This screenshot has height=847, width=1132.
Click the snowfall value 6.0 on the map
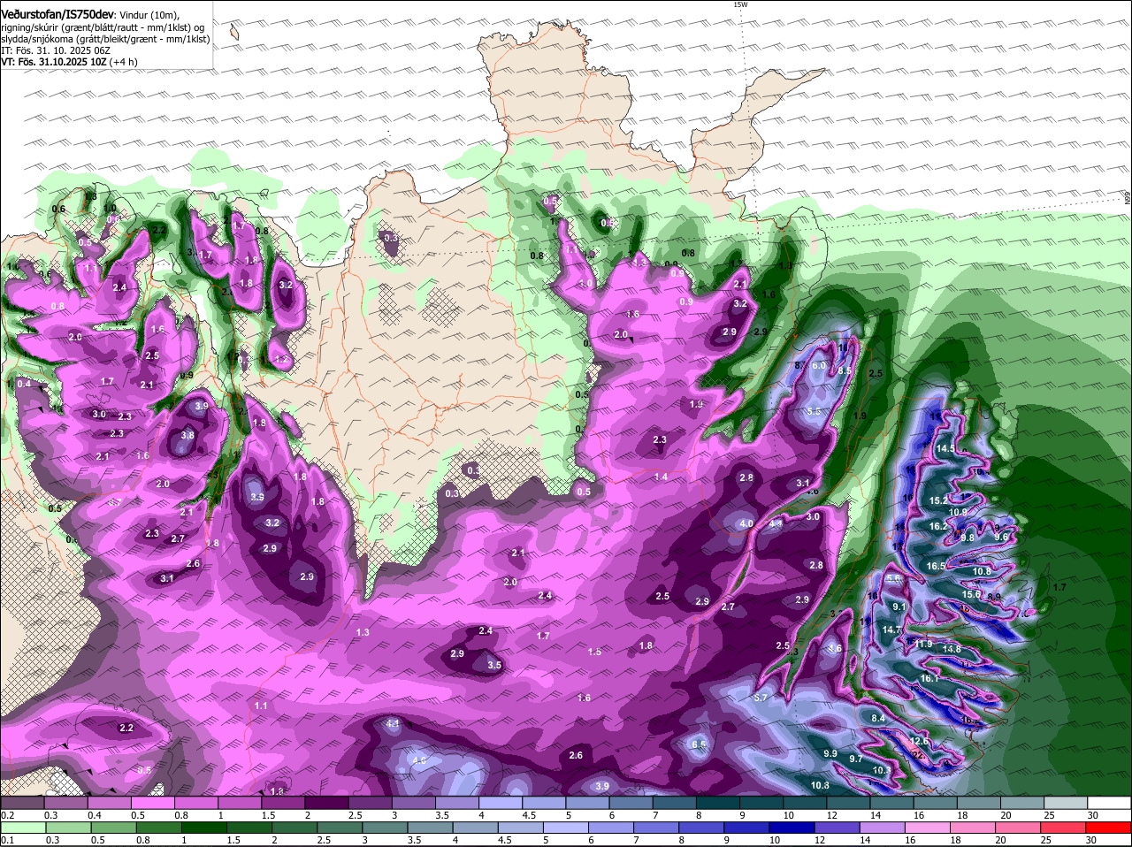click(819, 366)
